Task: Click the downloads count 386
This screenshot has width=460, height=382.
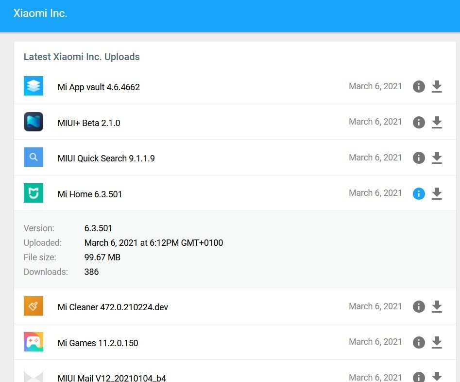Action: (91, 271)
